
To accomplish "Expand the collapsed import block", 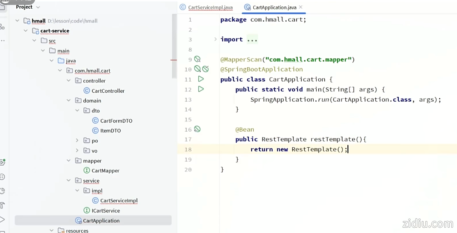I will 216,39.
